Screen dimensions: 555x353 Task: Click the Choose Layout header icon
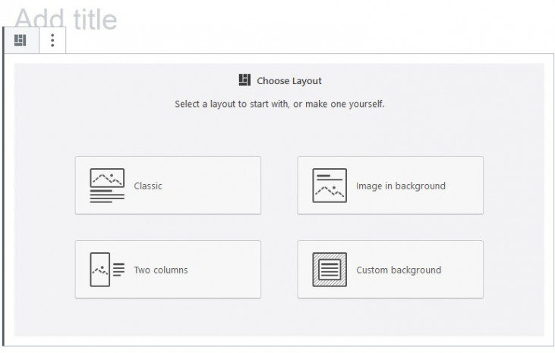tap(244, 80)
